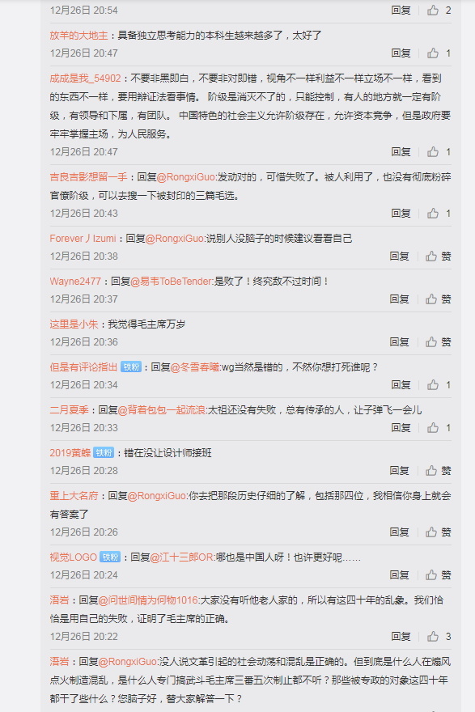Screen dimensions: 475x712
Task: Click the 铁粉 badge beside 视觉LOGO
Action: (x=110, y=557)
